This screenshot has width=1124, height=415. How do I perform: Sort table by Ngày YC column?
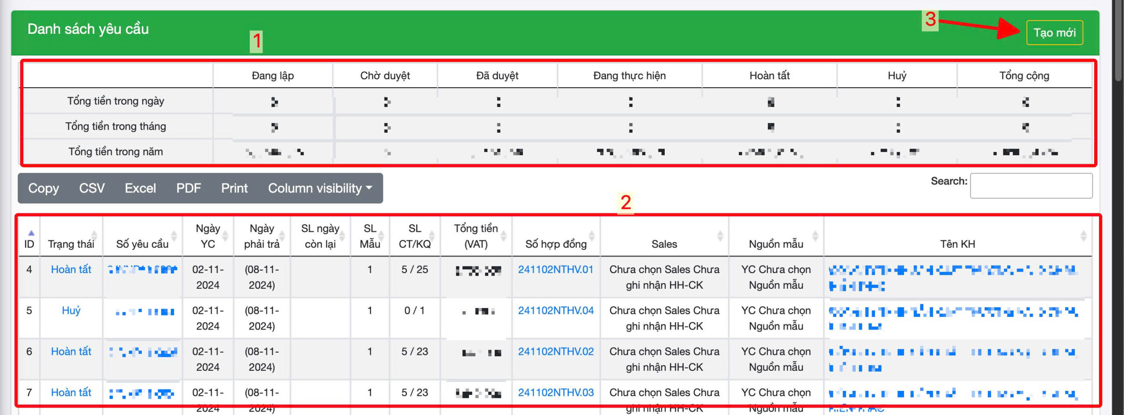point(208,236)
